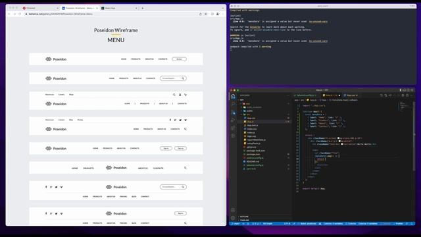This screenshot has width=421, height=237.
Task: Open yarn.lock in VS Code explorer
Action: [x=251, y=169]
